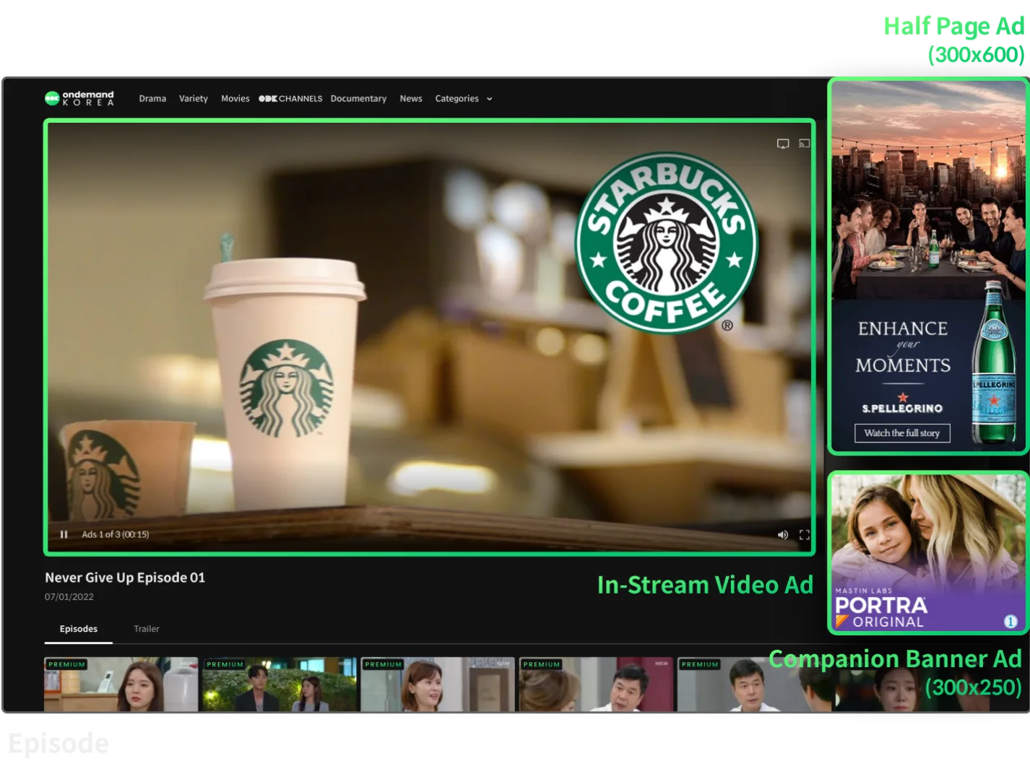
Task: Mute the video using the speaker icon
Action: point(782,535)
